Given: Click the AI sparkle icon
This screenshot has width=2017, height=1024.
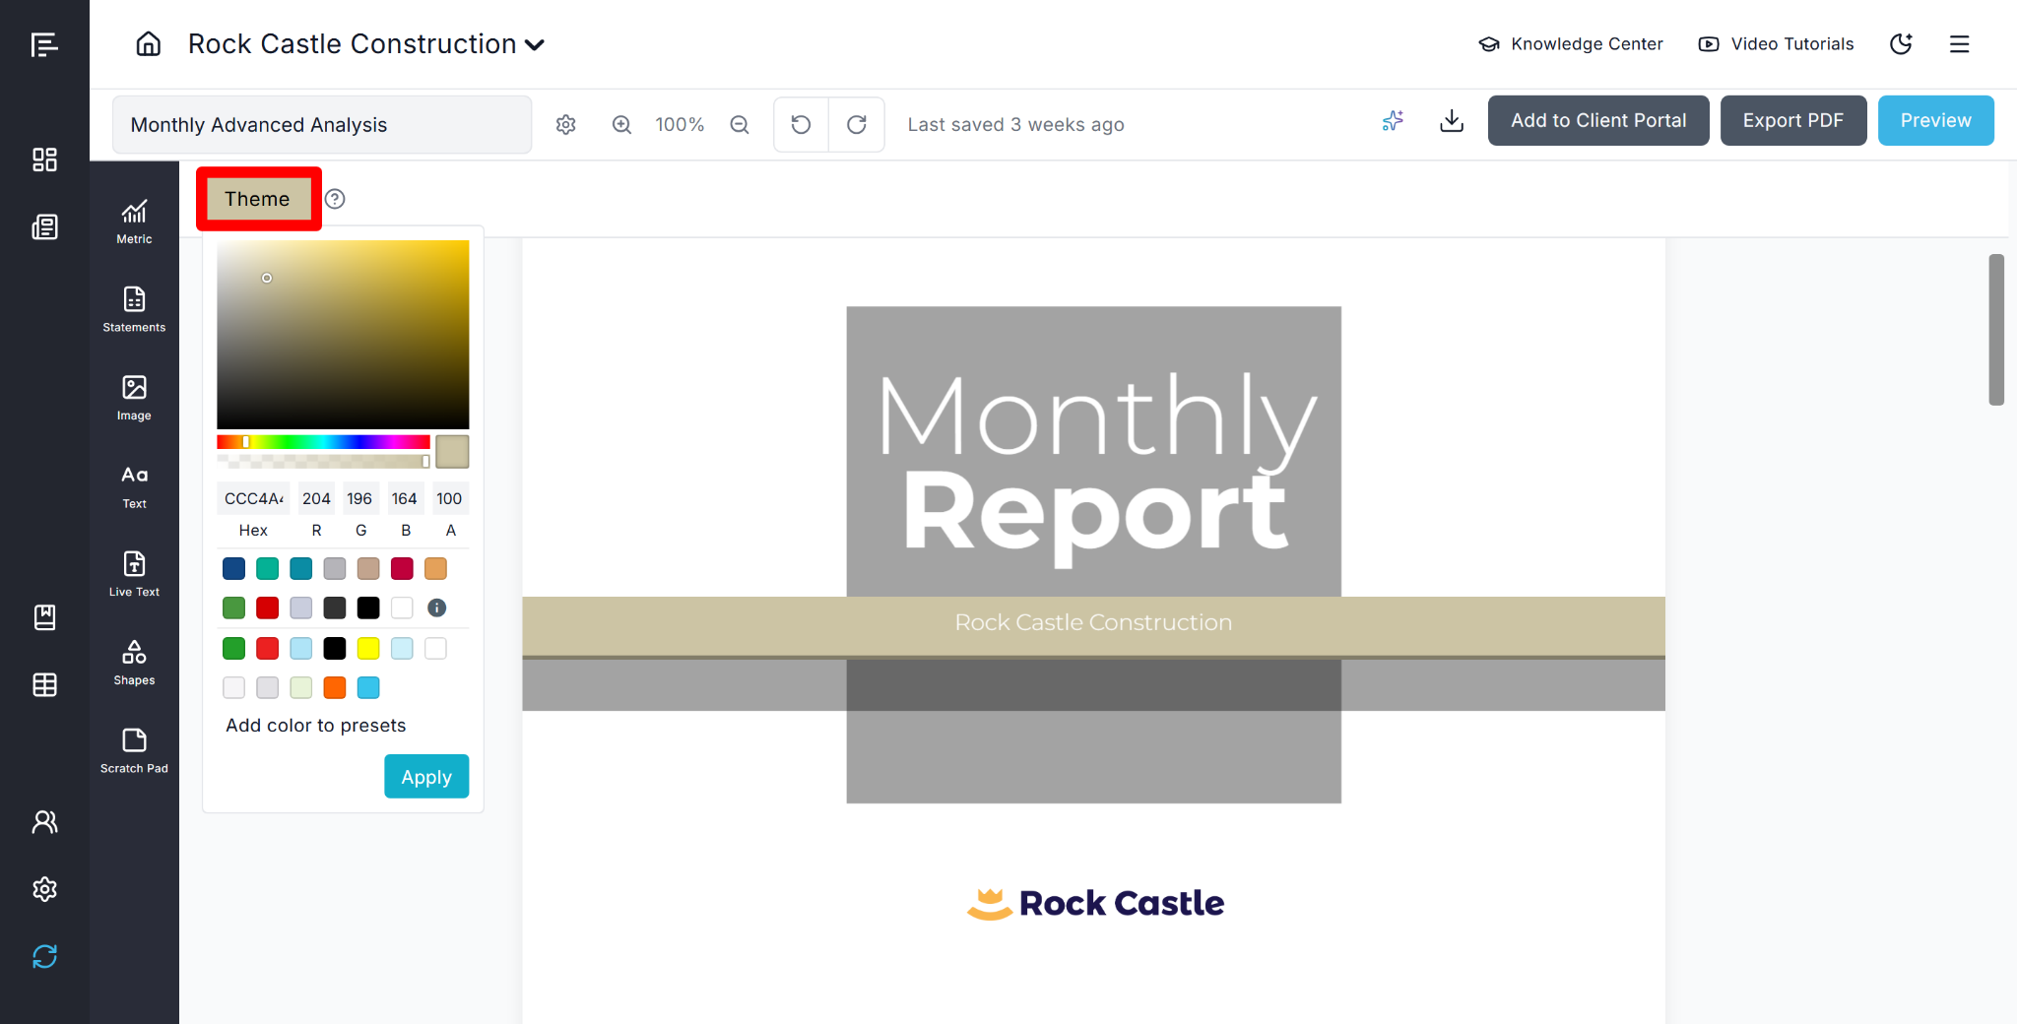Looking at the screenshot, I should pos(1393,121).
